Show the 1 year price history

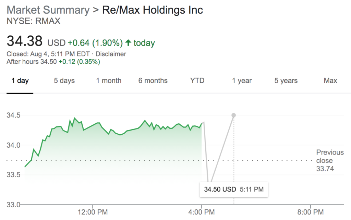242,81
